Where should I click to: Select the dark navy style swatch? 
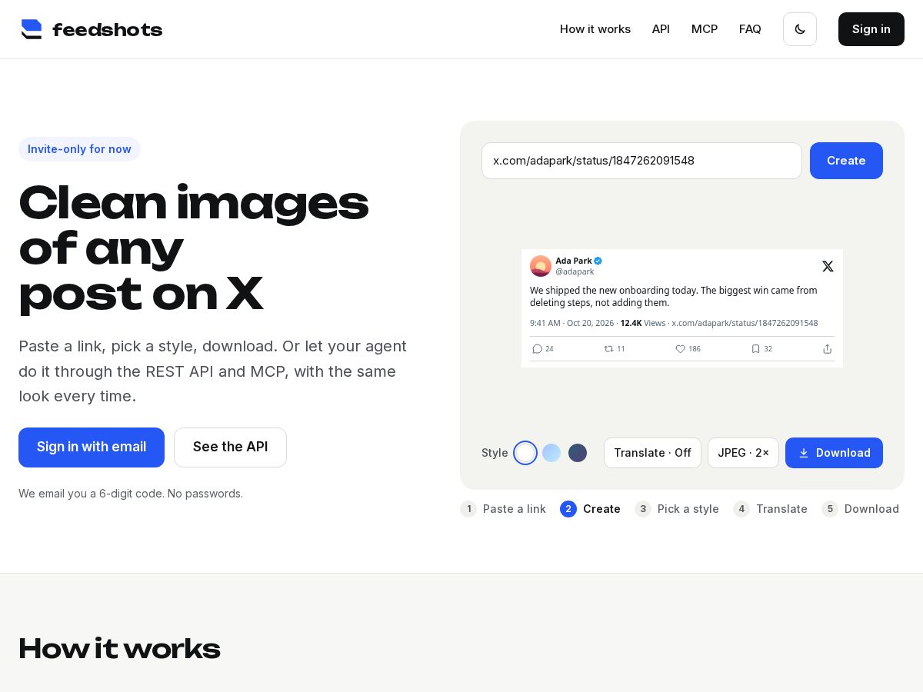(x=578, y=453)
